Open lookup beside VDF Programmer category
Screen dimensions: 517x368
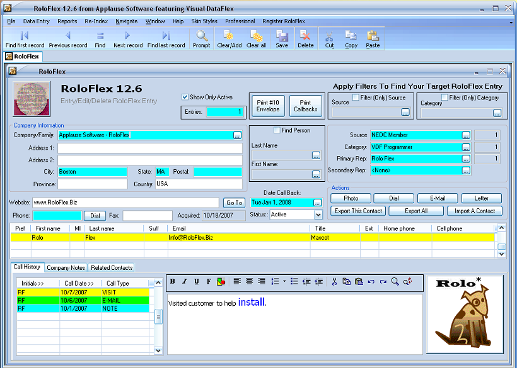[465, 147]
